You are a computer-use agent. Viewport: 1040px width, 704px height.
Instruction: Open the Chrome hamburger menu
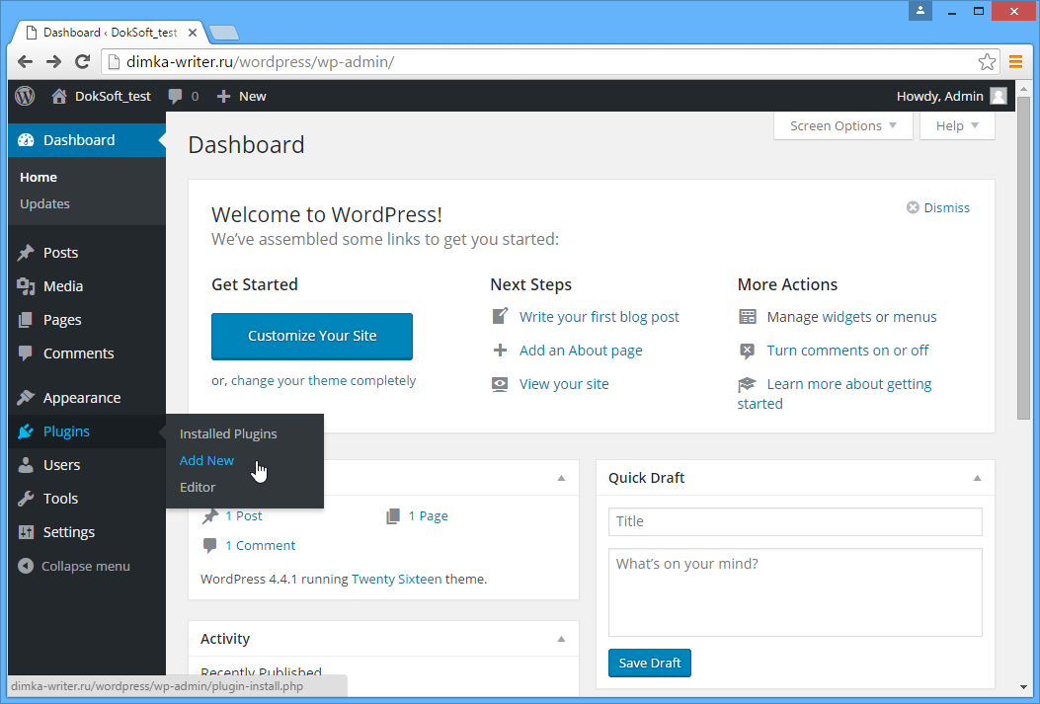pos(1015,61)
